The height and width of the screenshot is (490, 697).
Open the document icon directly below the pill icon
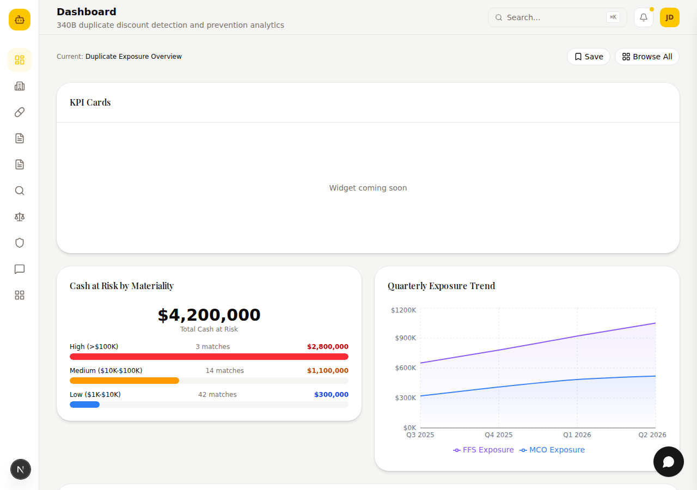point(20,138)
